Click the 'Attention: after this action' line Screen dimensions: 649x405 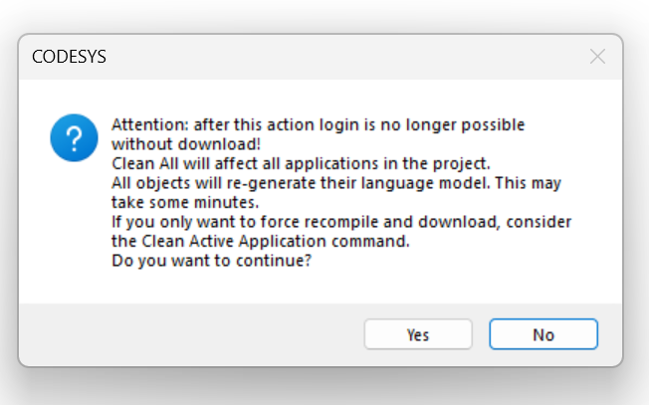pyautogui.click(x=318, y=125)
